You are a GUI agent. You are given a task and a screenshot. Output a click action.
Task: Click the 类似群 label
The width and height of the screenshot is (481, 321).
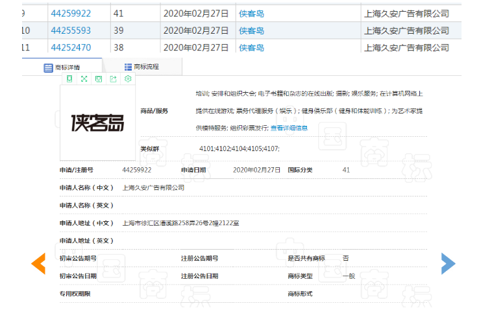(150, 149)
